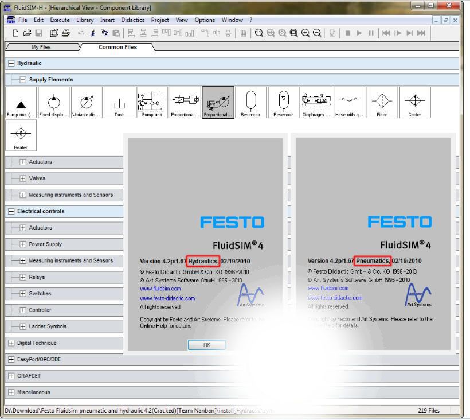
Task: Switch to the My Files tab
Action: coord(41,47)
